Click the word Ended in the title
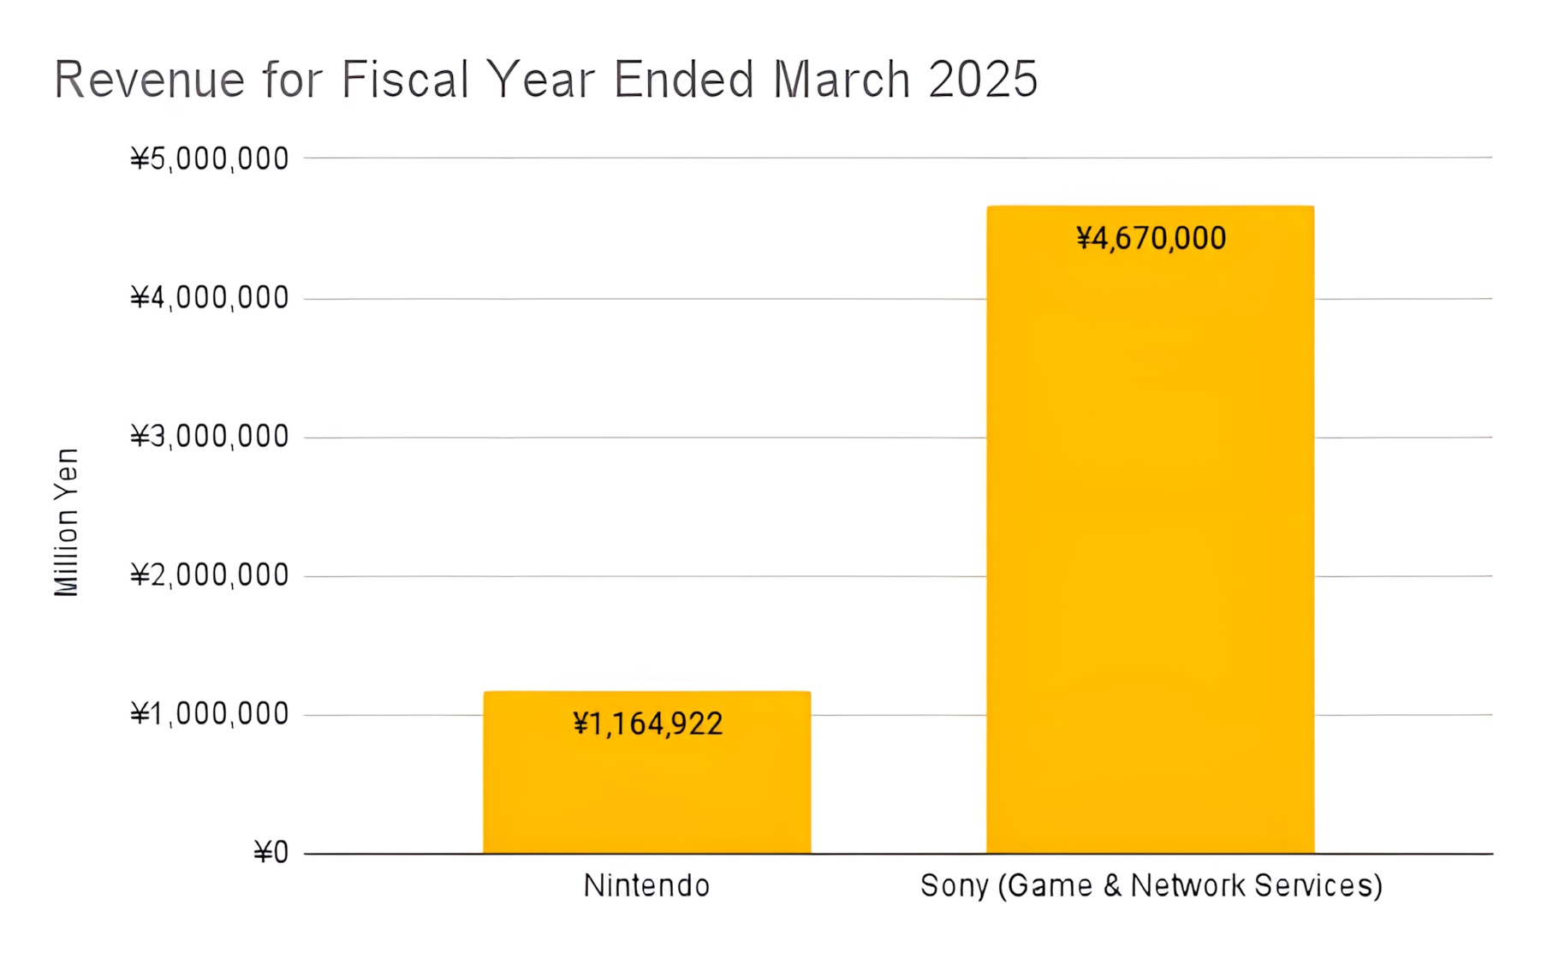 684,80
